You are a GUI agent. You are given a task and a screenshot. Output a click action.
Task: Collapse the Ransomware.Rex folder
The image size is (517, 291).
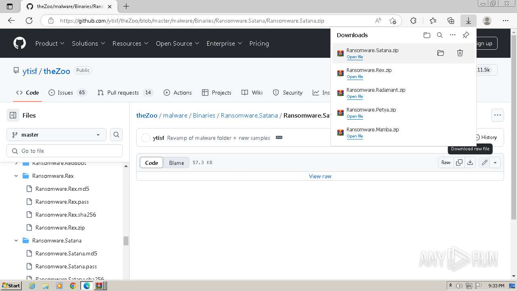point(16,176)
